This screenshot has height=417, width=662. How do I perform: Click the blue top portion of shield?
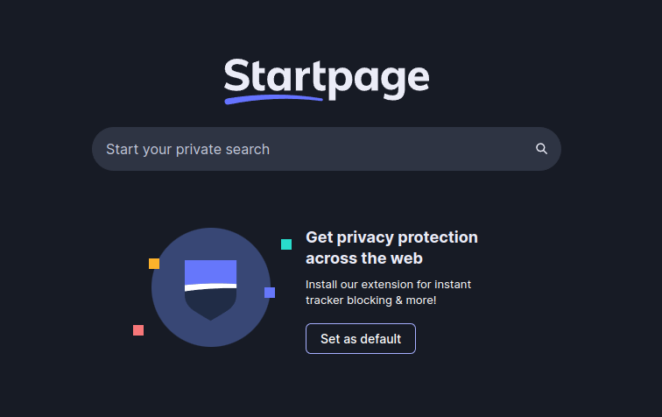click(211, 272)
